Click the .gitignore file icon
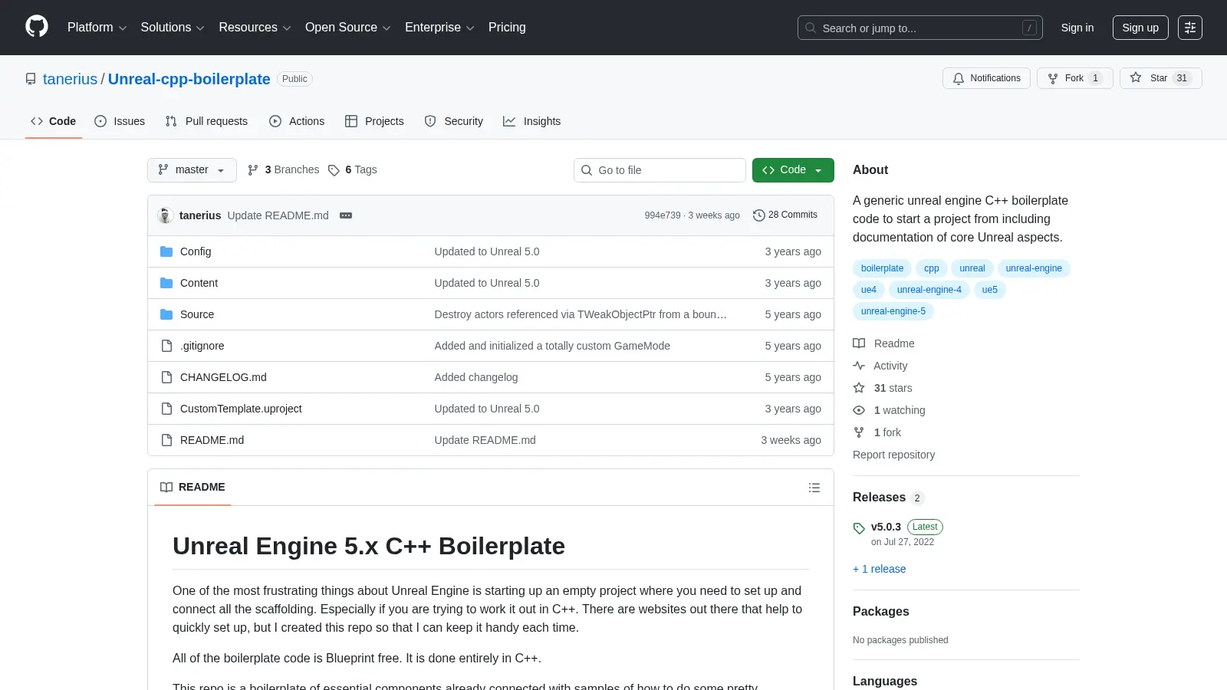 click(166, 346)
